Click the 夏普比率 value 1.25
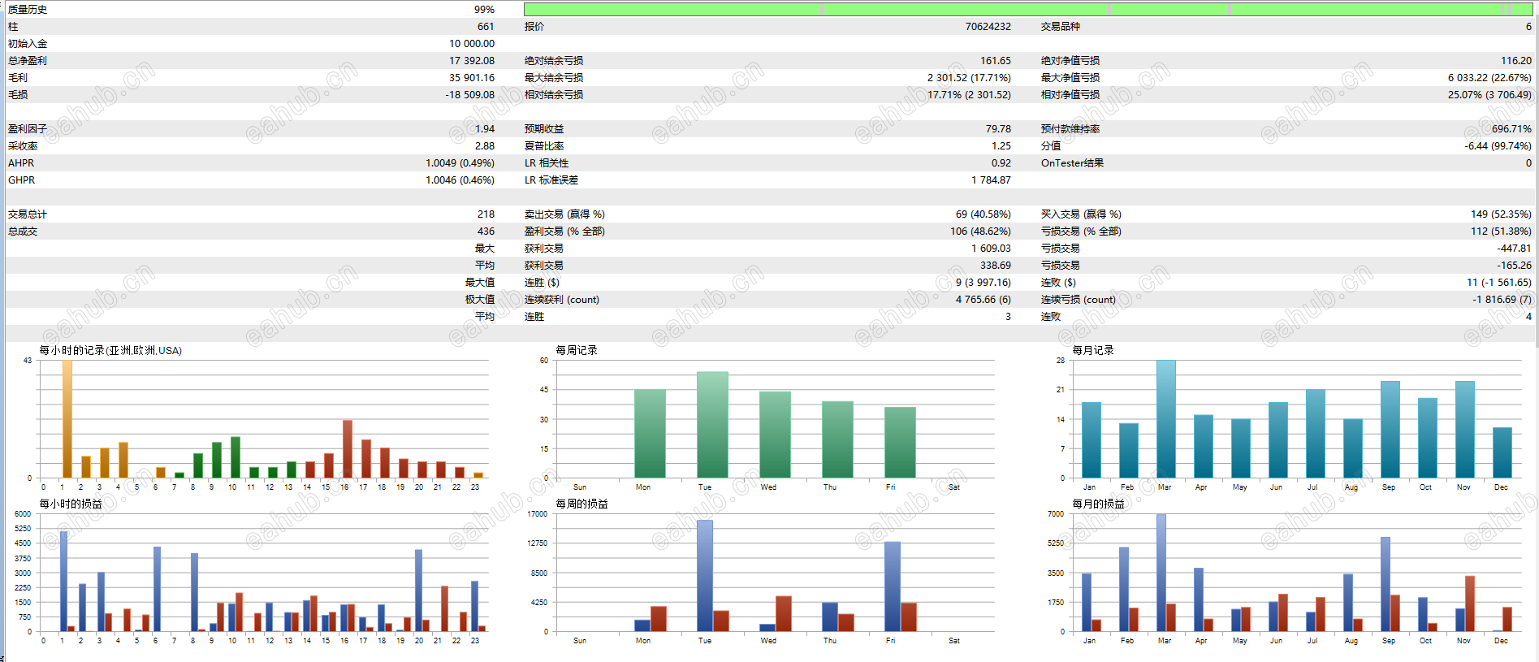The image size is (1539, 662). point(1001,146)
